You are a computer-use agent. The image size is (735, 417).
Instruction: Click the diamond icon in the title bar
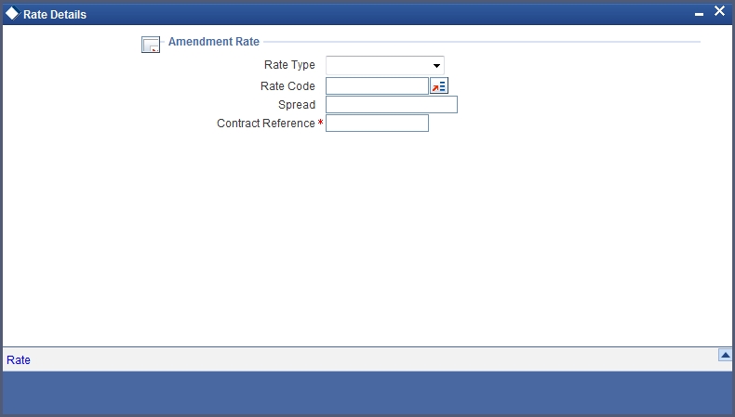[x=12, y=14]
